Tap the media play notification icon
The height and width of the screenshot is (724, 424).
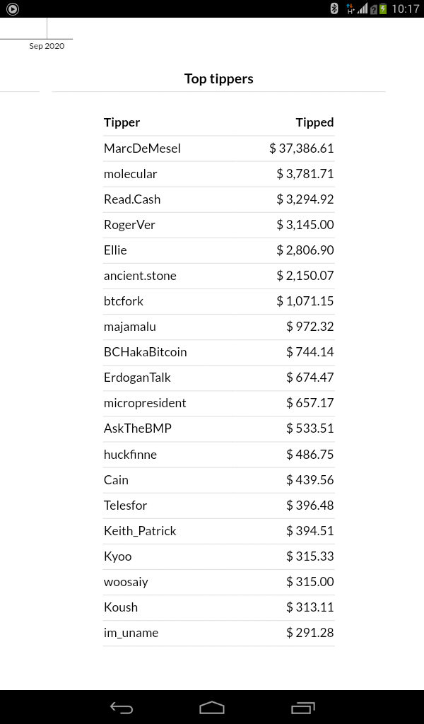[13, 8]
